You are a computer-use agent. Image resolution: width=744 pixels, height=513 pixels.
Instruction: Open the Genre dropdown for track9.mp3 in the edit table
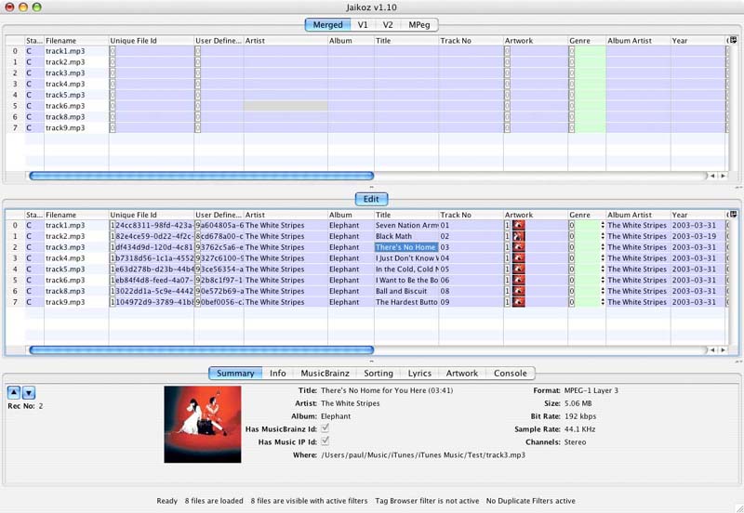(603, 302)
